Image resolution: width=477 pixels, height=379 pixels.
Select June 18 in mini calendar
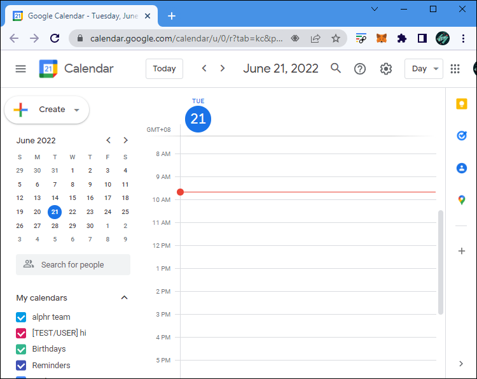point(125,197)
